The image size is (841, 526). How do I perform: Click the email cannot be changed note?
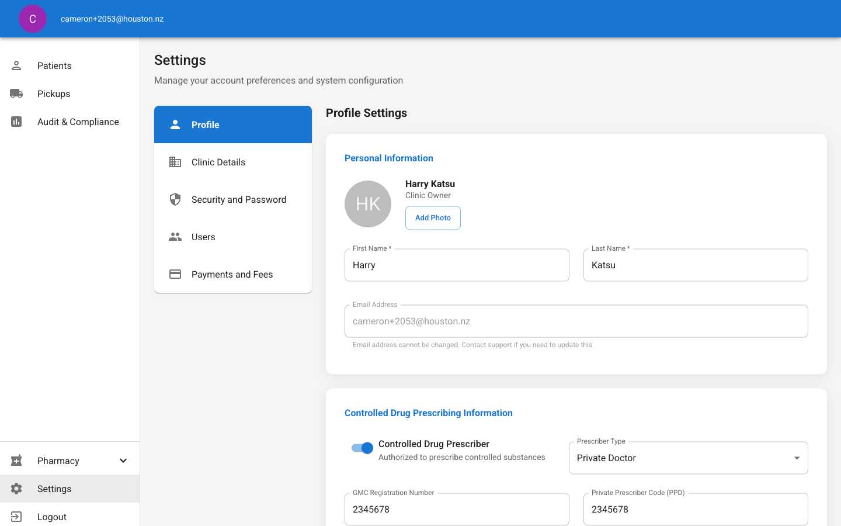tap(473, 345)
